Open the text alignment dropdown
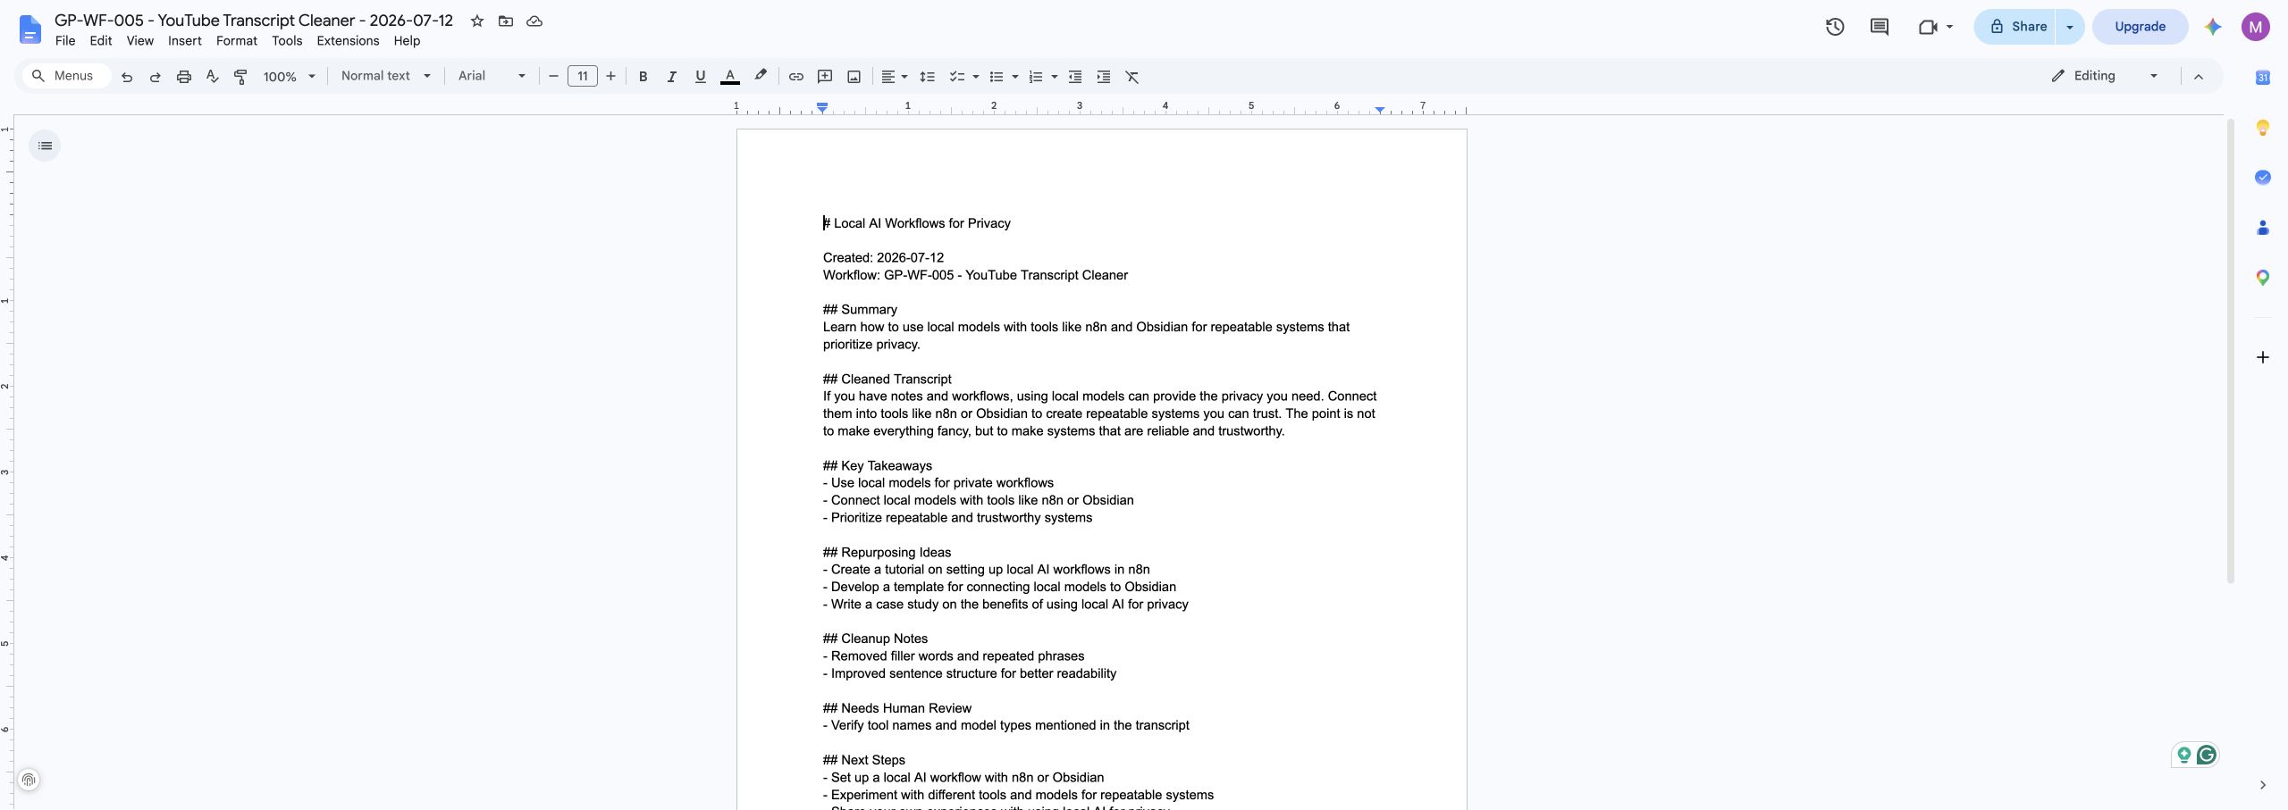Image resolution: width=2288 pixels, height=810 pixels. [x=894, y=77]
